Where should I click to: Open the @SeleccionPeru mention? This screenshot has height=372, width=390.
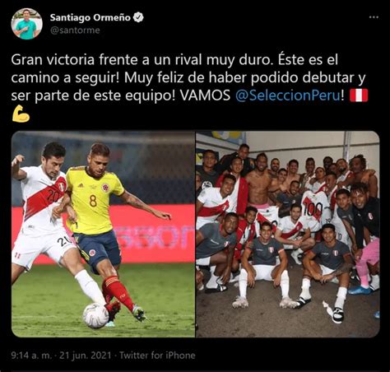(x=288, y=95)
